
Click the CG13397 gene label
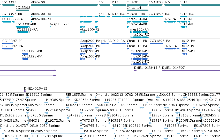pyautogui.click(x=9, y=2)
